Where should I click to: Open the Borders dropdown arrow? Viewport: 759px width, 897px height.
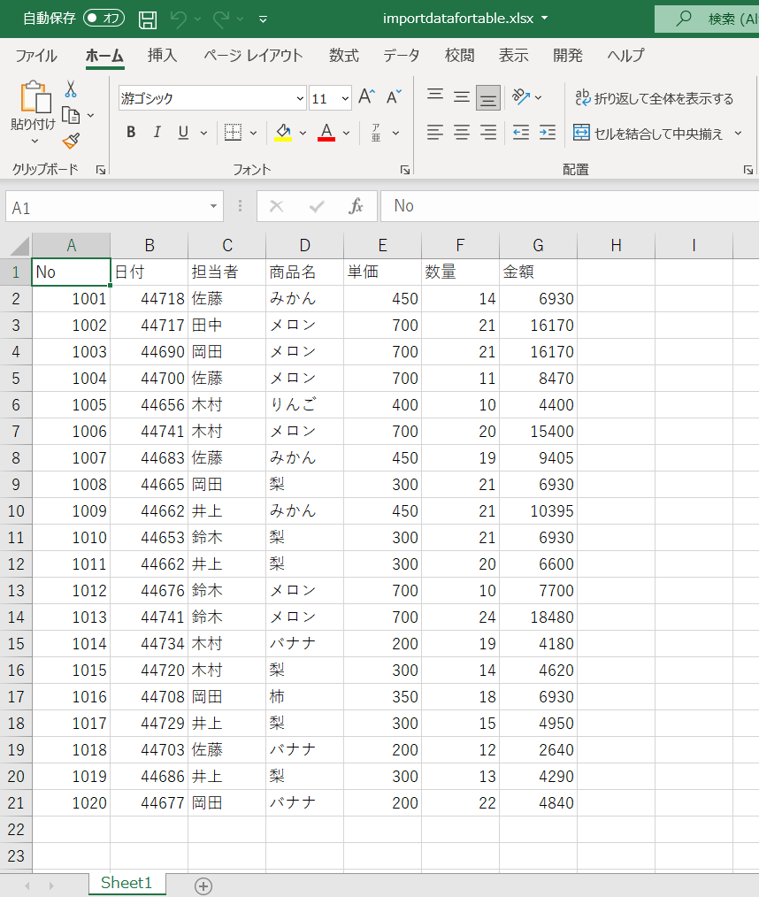click(253, 133)
